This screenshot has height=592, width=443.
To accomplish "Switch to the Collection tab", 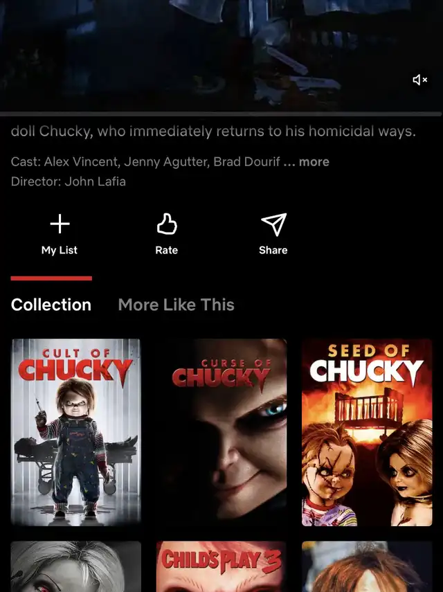I will click(x=51, y=305).
